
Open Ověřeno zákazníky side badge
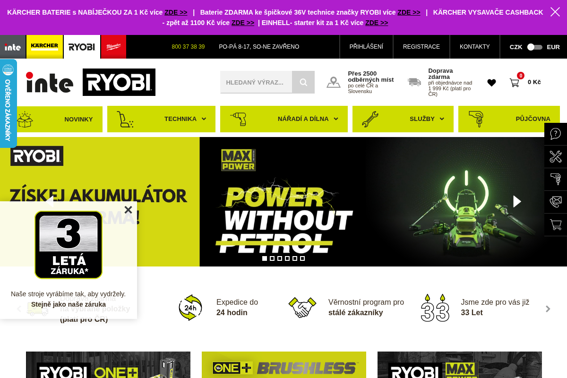point(8,103)
